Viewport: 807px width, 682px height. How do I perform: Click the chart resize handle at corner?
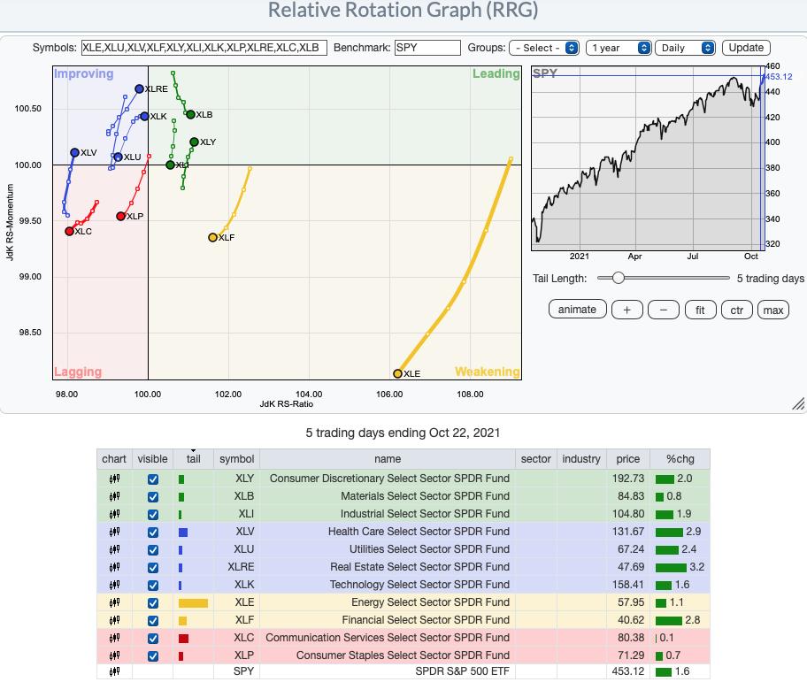[798, 403]
